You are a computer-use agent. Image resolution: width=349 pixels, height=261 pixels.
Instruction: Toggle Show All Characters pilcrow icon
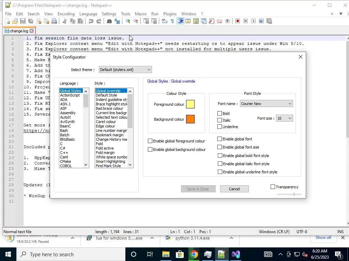(x=172, y=21)
